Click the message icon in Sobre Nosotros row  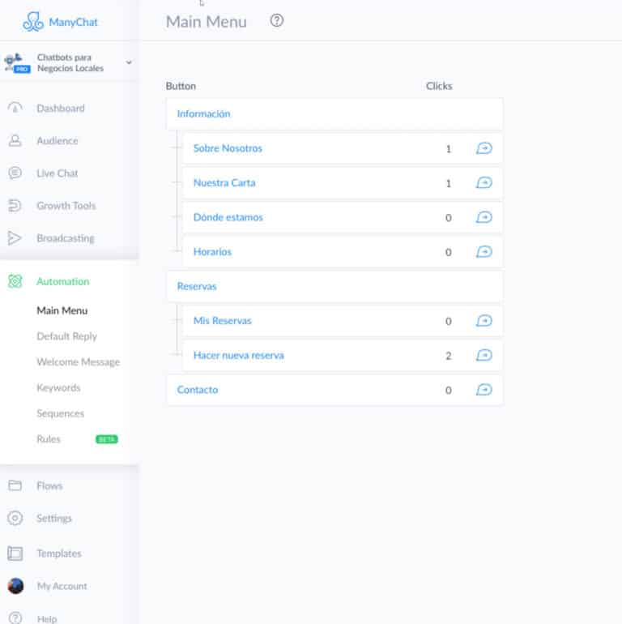484,148
